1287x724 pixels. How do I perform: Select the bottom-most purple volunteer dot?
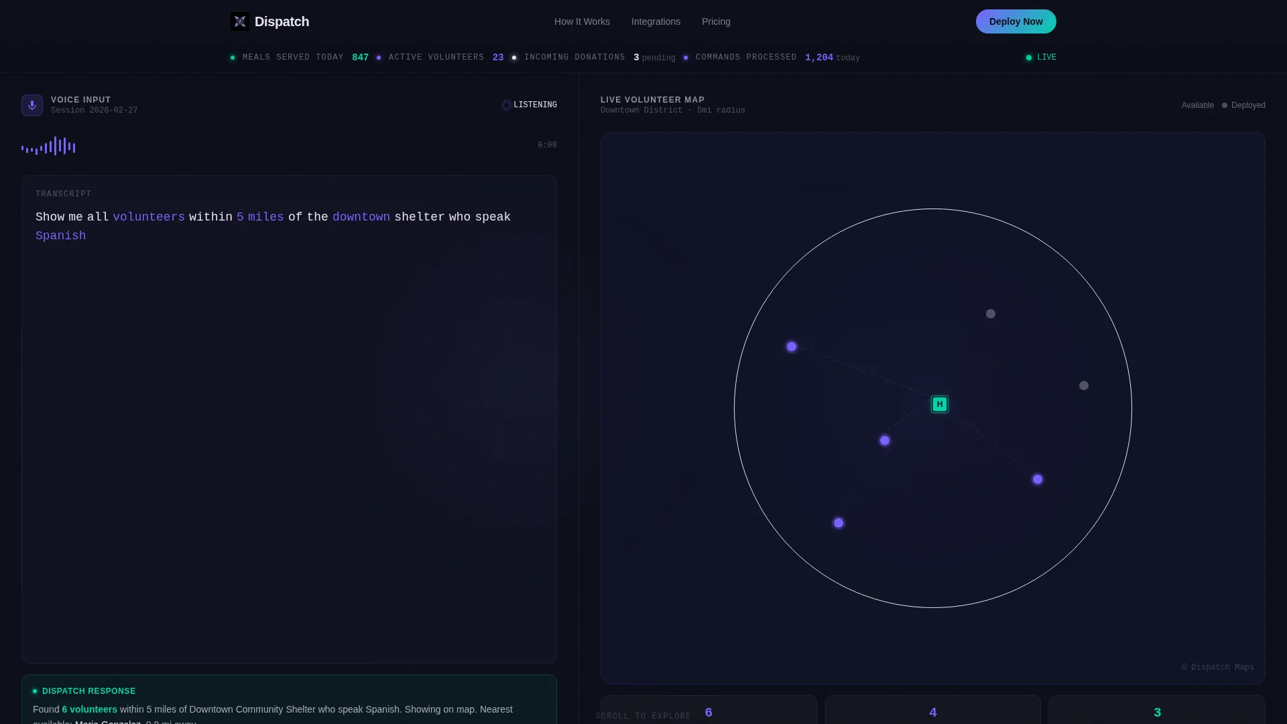pos(839,523)
